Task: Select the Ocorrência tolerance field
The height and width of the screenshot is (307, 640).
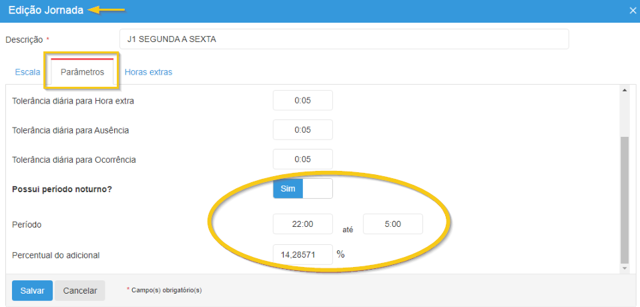Action: tap(302, 160)
